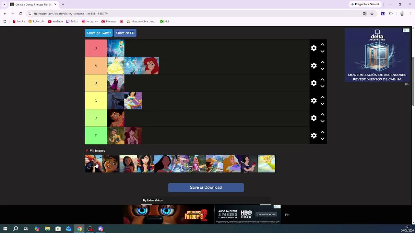
Task: Move S tier row down
Action: pos(322,51)
